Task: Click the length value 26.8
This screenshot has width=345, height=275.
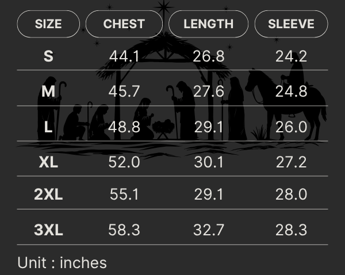Action: coord(208,56)
